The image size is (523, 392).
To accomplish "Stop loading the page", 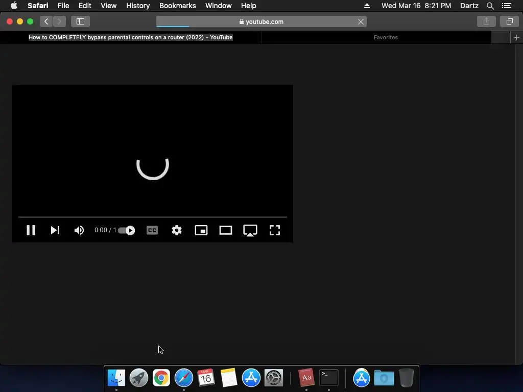I will click(x=361, y=21).
